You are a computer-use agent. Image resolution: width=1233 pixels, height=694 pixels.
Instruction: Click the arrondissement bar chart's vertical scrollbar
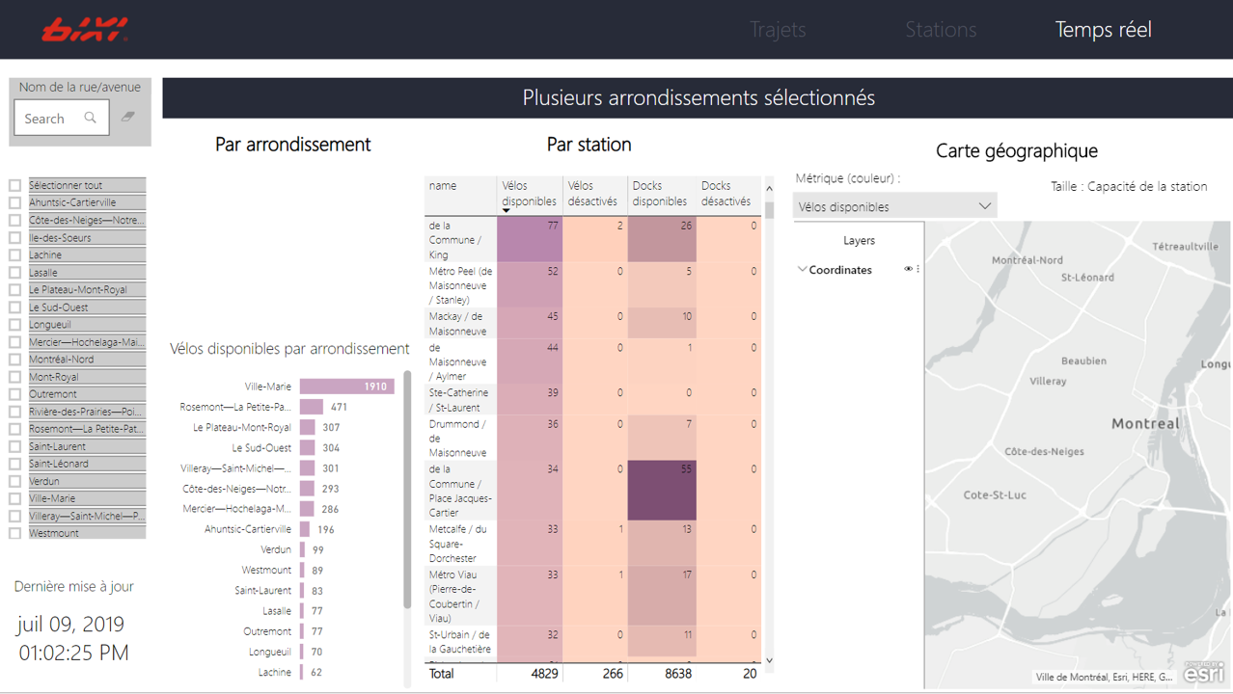tap(407, 489)
